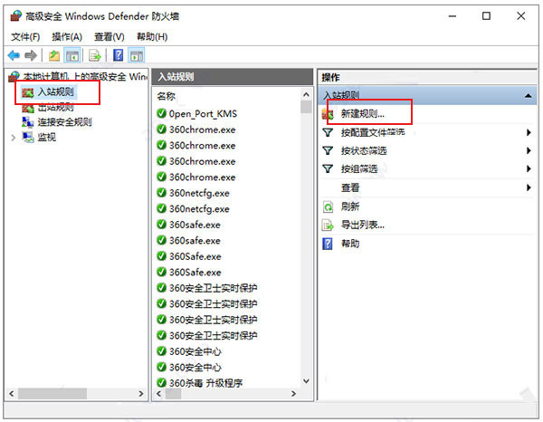Click 导出列表... in actions pane

pos(362,225)
